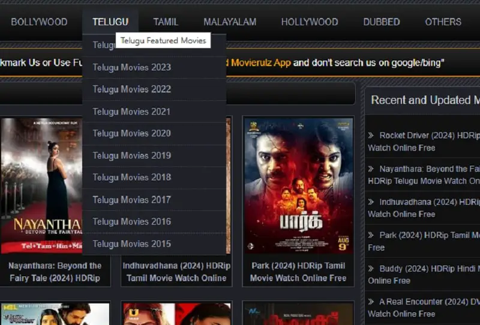Click the arrow icon beside Buddy (2024)

(x=371, y=269)
